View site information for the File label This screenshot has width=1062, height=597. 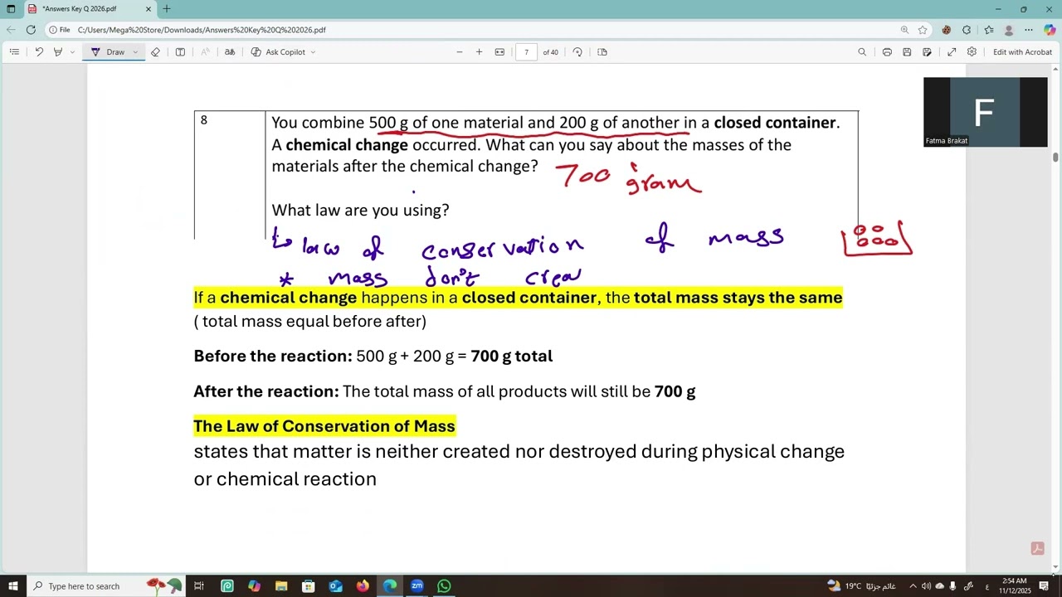coord(60,30)
